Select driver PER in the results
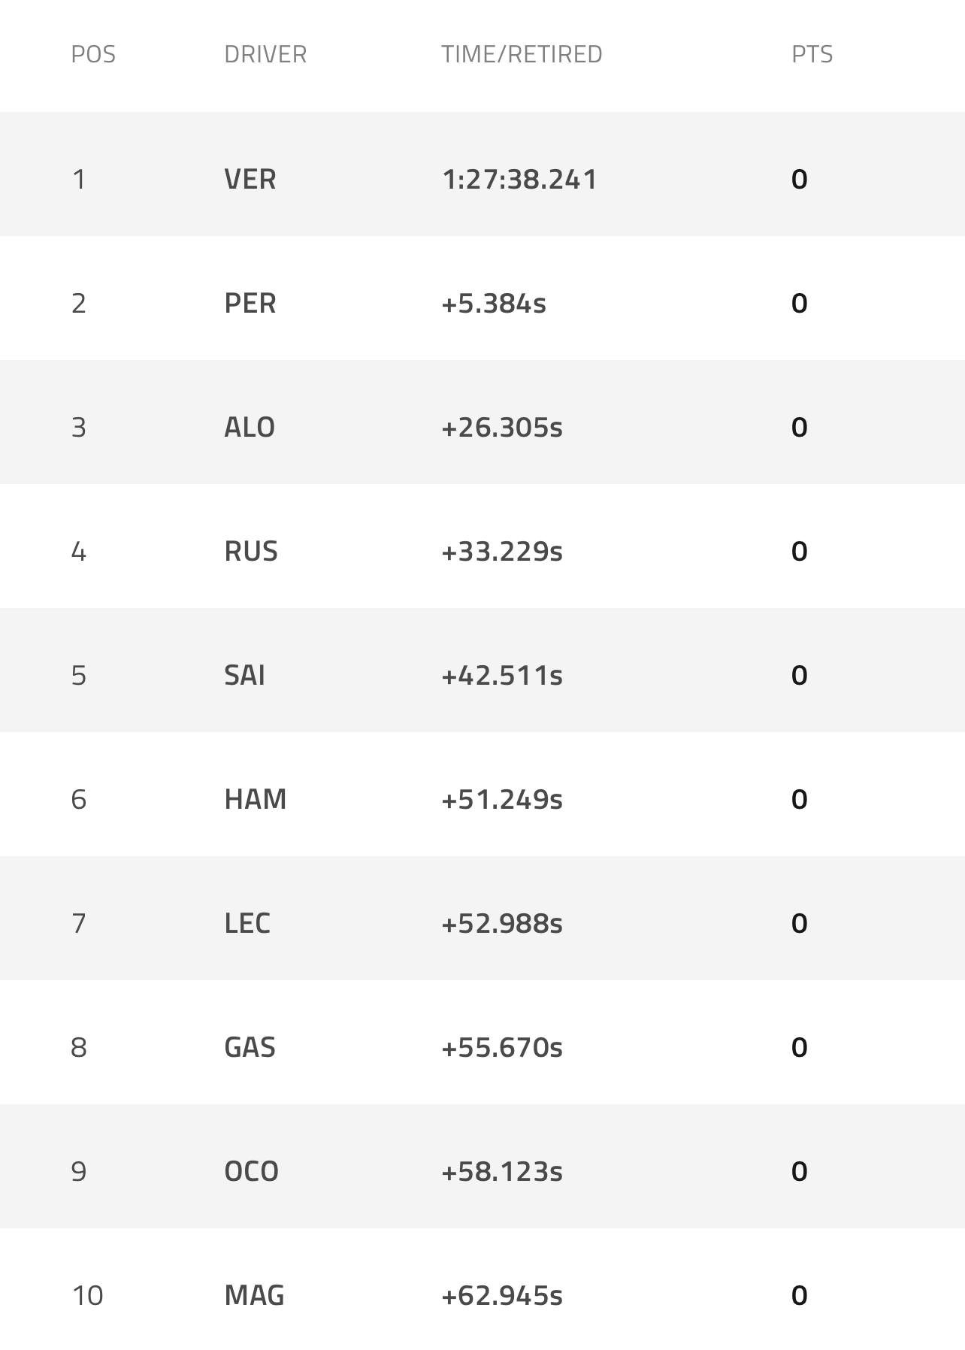 pos(250,304)
